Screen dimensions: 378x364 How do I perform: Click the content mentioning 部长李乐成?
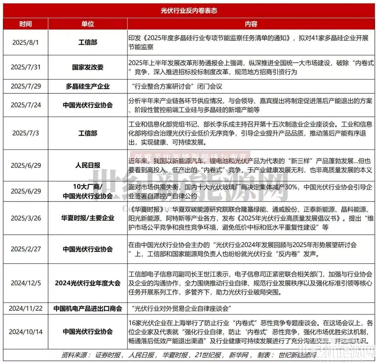(250, 133)
